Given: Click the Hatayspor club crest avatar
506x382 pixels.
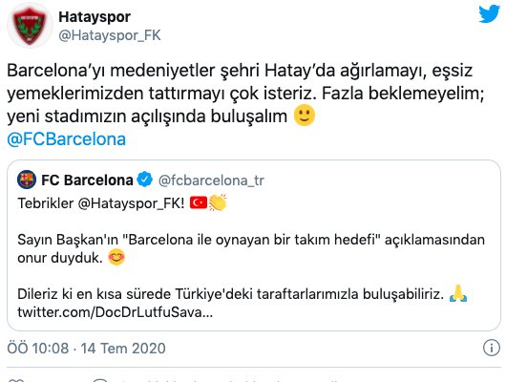Looking at the screenshot, I should [x=30, y=25].
